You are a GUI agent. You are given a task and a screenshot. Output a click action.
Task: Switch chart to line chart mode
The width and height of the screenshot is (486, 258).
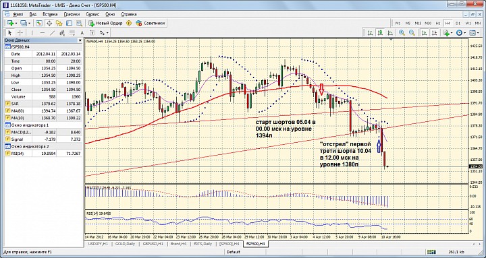[390, 32]
